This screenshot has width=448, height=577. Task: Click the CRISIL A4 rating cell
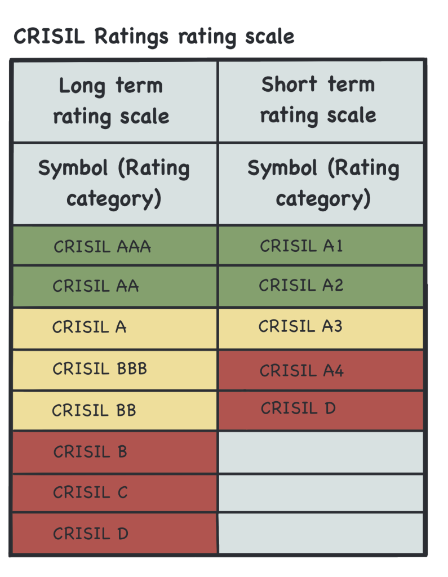click(x=320, y=370)
